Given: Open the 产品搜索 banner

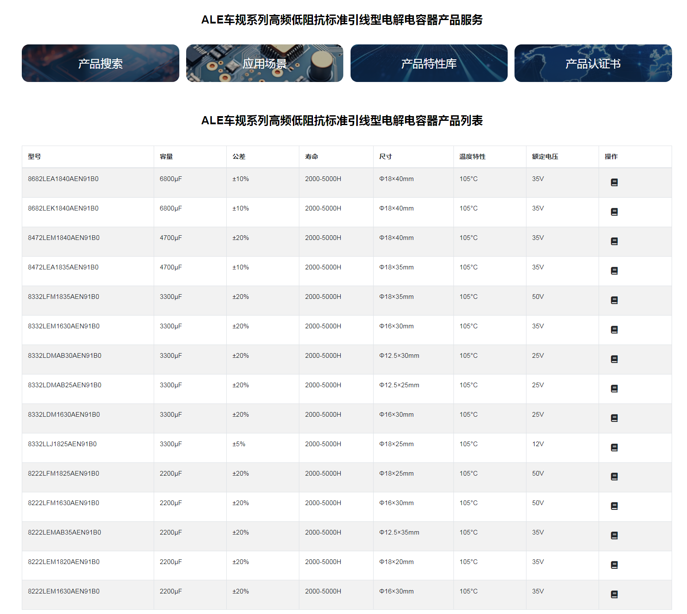Looking at the screenshot, I should click(x=100, y=63).
